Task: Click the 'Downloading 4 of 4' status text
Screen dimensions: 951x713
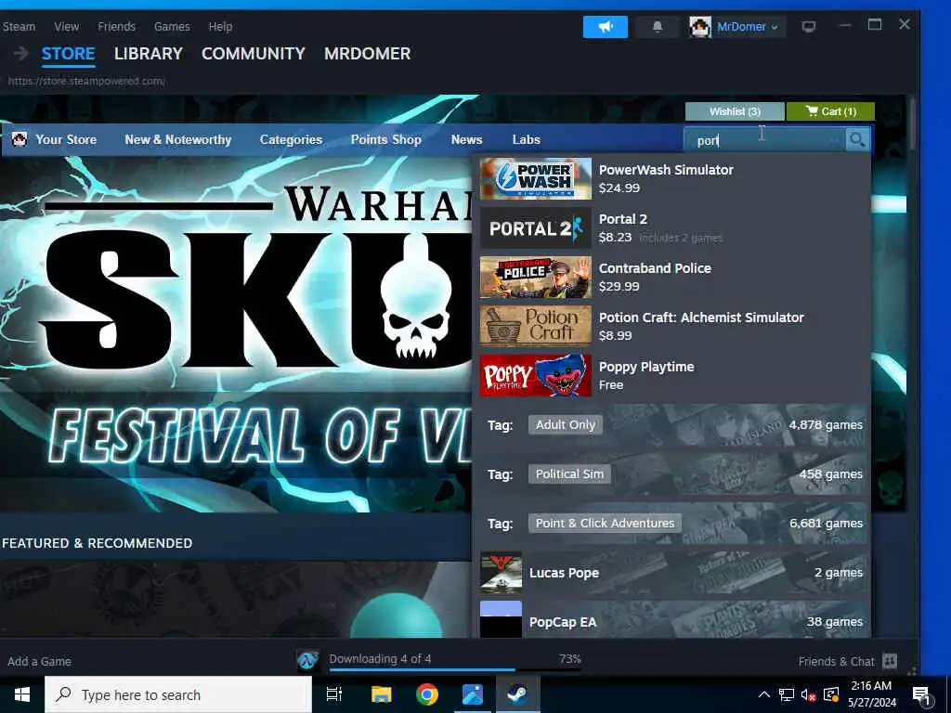Action: [380, 658]
